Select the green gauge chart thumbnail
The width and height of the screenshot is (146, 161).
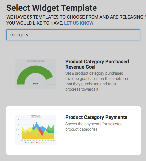point(36,74)
